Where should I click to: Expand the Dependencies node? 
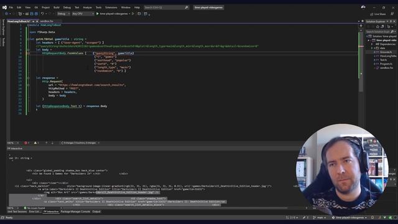coord(372,44)
